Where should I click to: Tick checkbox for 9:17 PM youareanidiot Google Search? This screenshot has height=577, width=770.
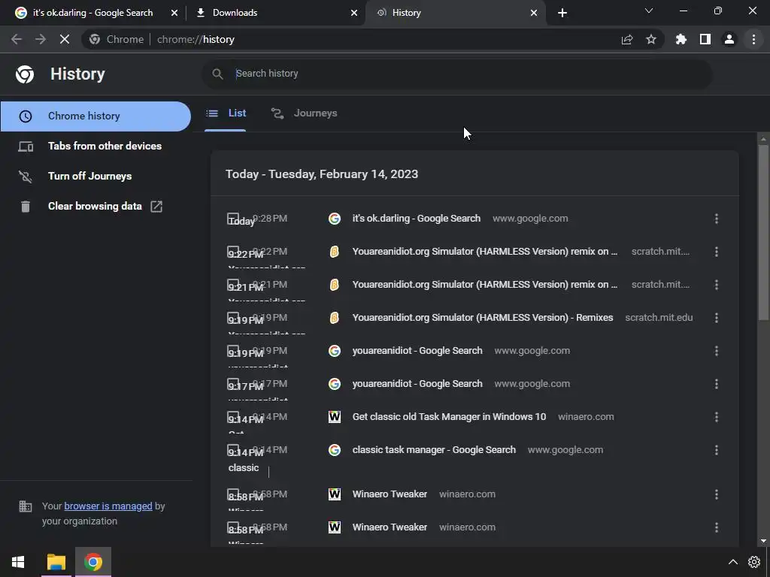(x=233, y=384)
